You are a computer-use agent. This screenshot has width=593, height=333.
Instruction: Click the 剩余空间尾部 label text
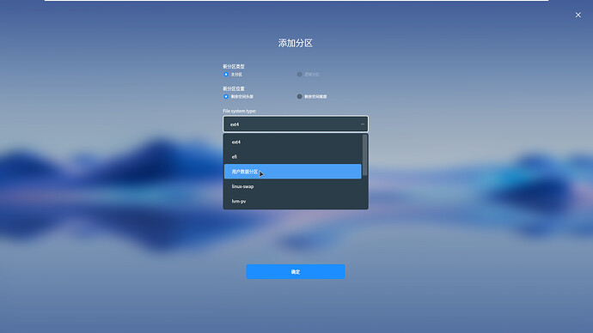point(315,97)
